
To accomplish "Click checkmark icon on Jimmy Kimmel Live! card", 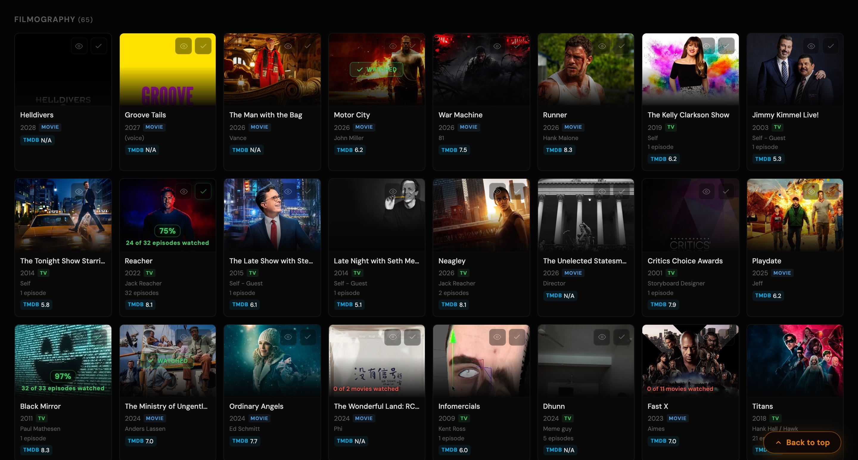I will pos(831,46).
